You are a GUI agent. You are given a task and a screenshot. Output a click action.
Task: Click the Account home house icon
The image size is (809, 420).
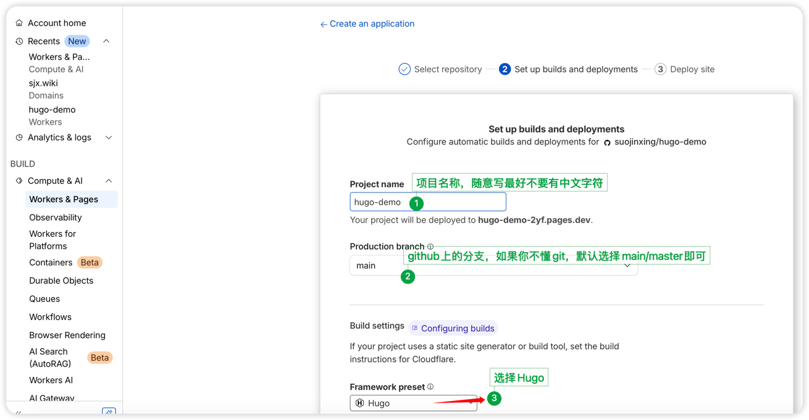click(x=19, y=23)
